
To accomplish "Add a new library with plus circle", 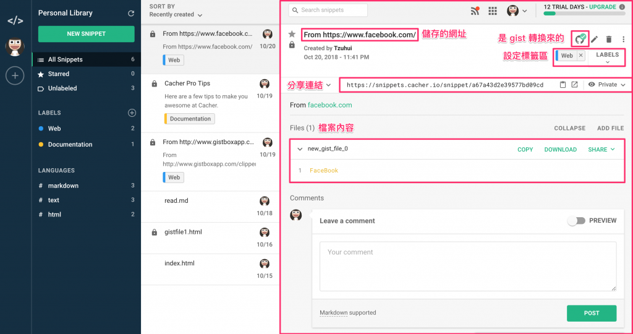I will [15, 75].
